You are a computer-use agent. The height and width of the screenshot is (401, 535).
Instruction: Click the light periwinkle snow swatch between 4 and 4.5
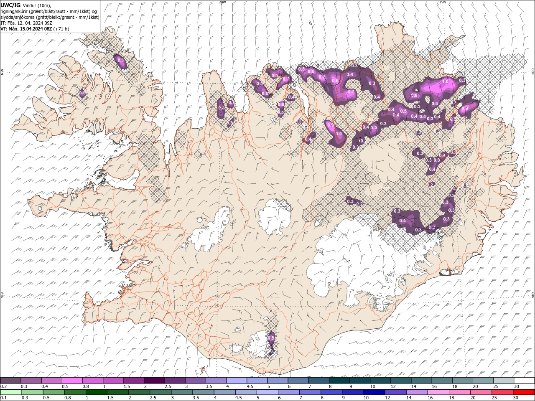(x=237, y=381)
